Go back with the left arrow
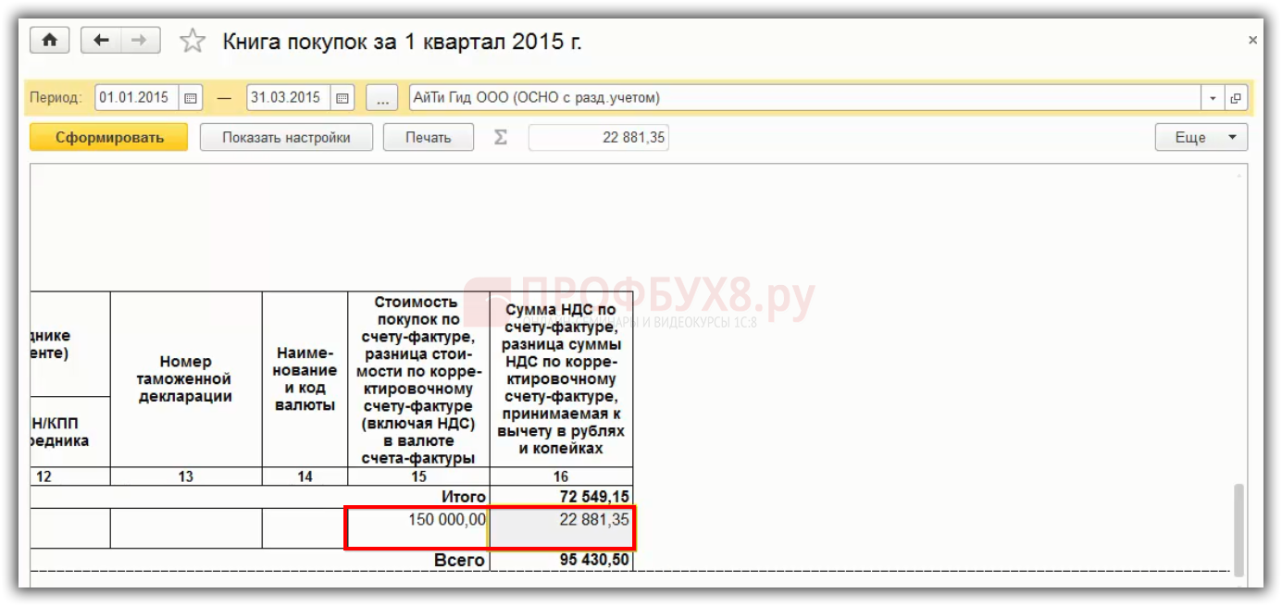Image resolution: width=1282 pixels, height=606 pixels. tap(102, 41)
